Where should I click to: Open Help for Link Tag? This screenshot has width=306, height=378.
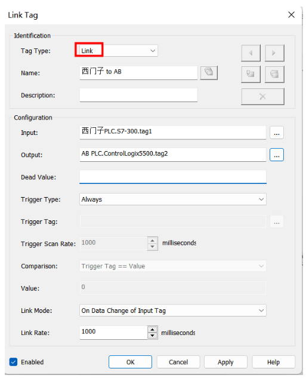273,362
